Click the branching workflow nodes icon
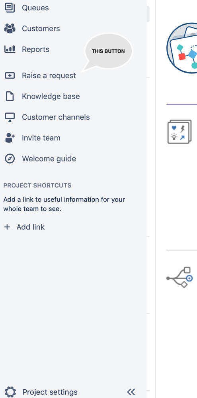The image size is (197, 398). tap(180, 277)
